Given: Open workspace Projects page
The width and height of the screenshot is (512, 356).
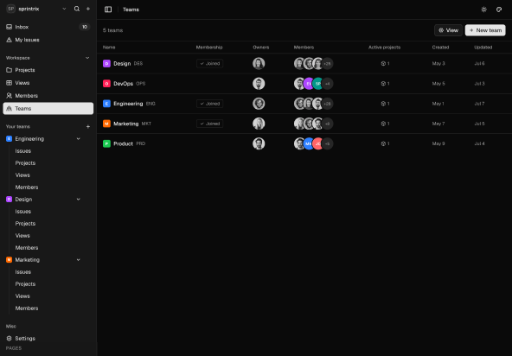Looking at the screenshot, I should pyautogui.click(x=48, y=70).
